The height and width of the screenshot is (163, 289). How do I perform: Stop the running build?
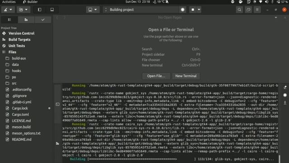[193, 10]
